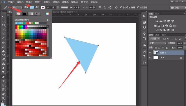186x106 pixels.
Task: Select the Hand tool
Action: coord(3,94)
